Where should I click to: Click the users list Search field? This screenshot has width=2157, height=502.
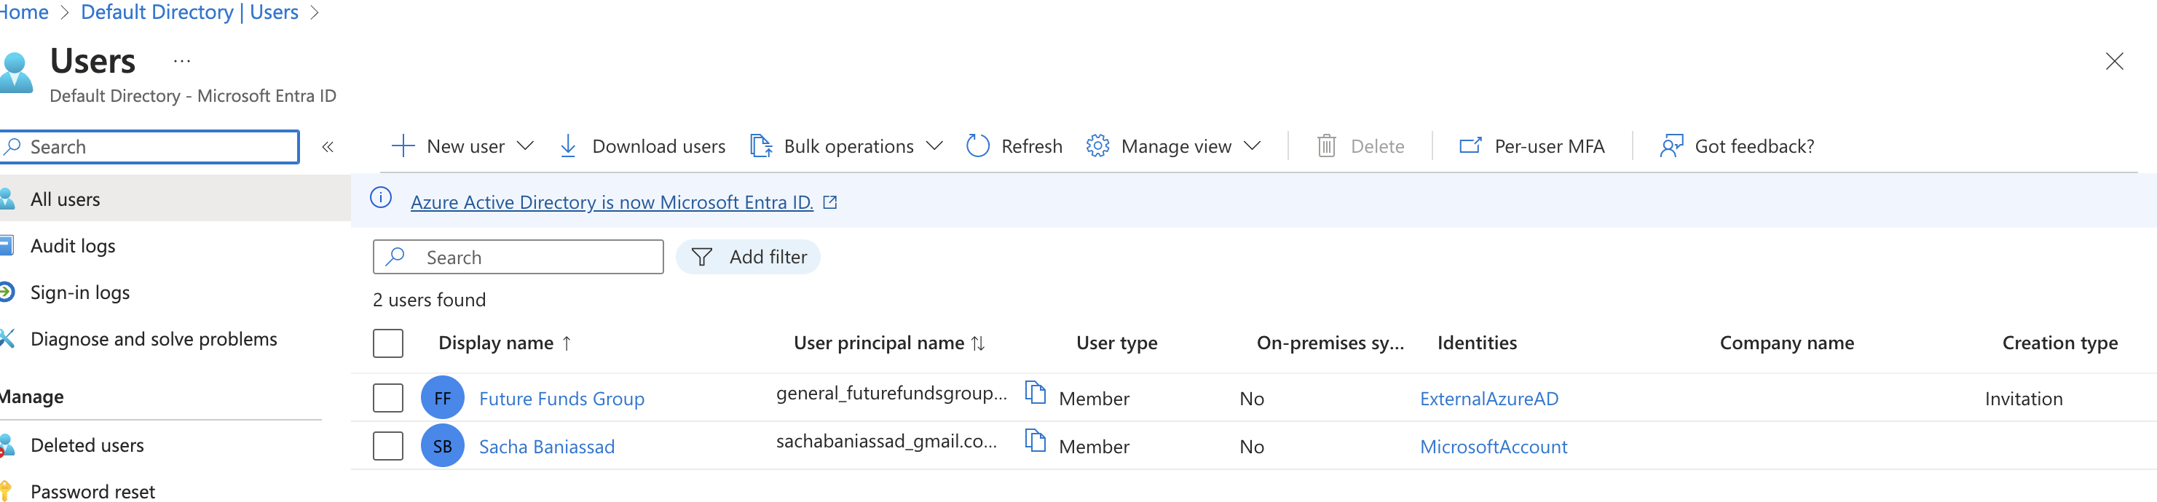coord(518,258)
